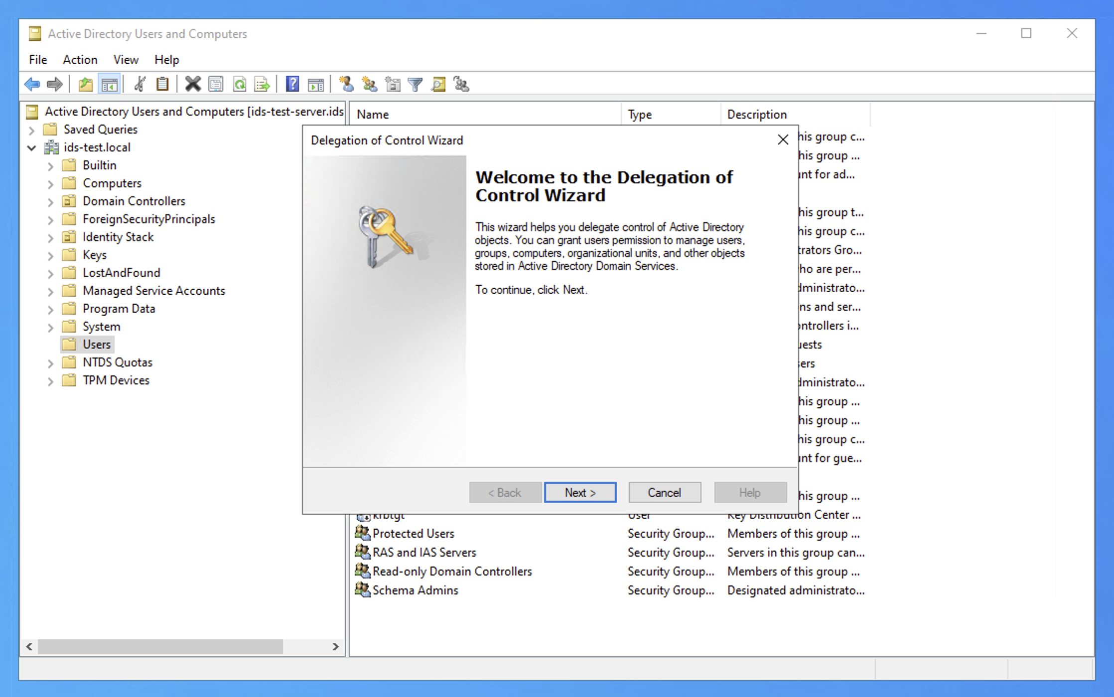Click the "Designated administrato..." description

point(796,590)
